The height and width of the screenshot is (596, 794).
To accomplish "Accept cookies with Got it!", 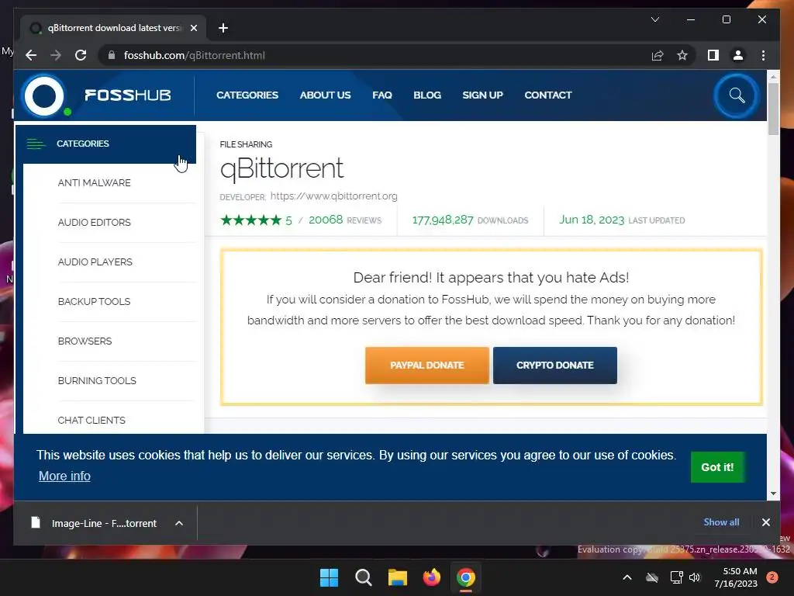I will coord(717,467).
